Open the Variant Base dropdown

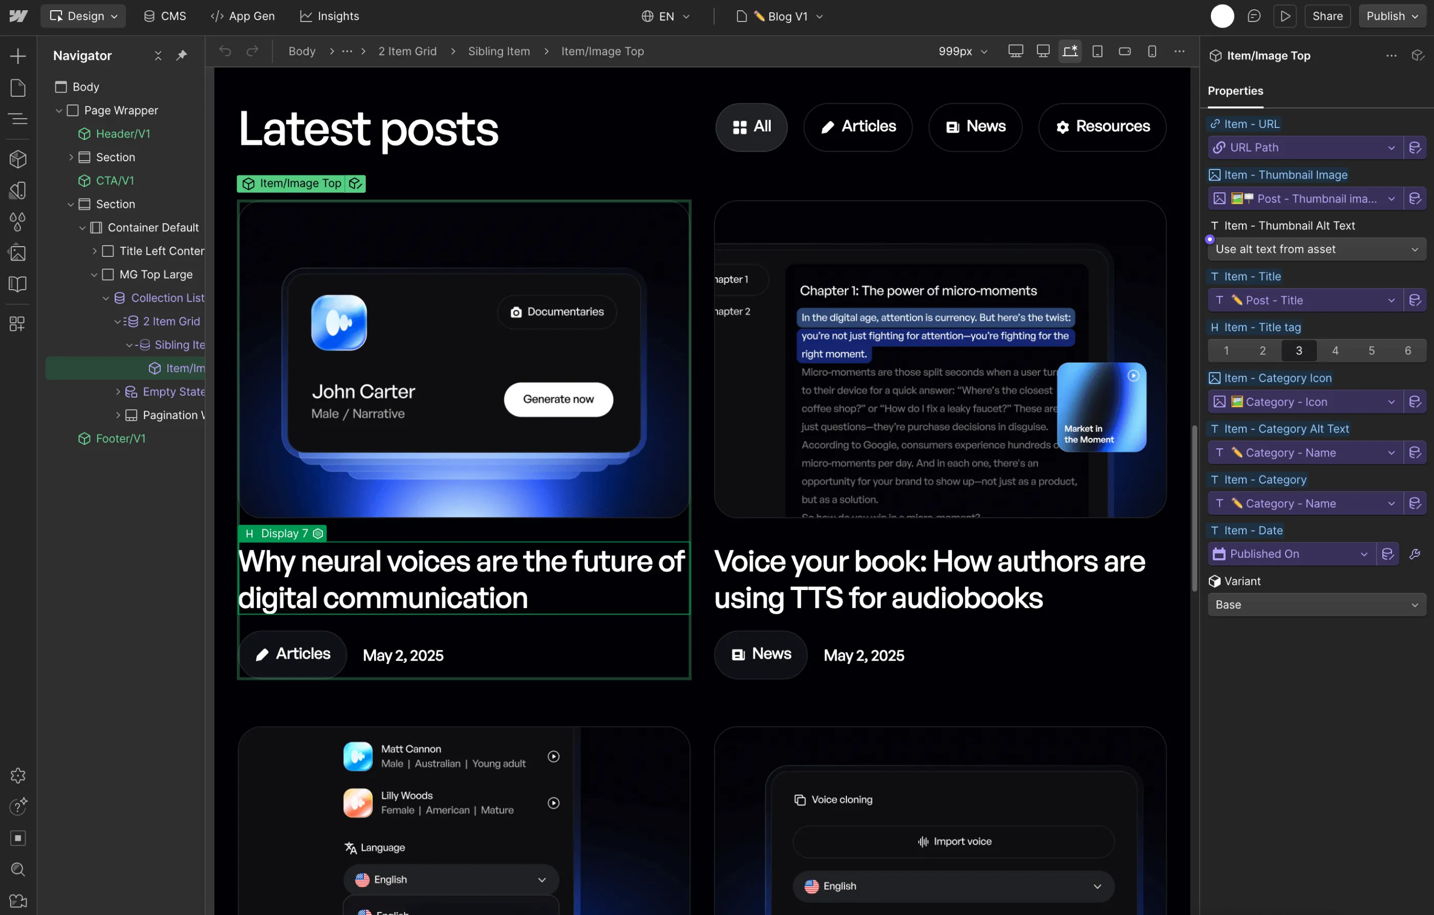click(1316, 604)
